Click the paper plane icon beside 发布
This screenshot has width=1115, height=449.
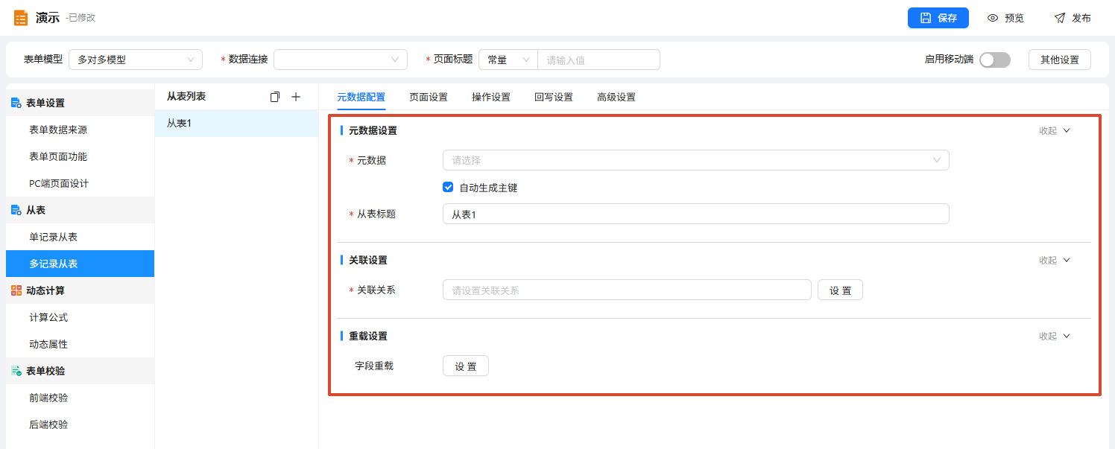tap(1060, 18)
